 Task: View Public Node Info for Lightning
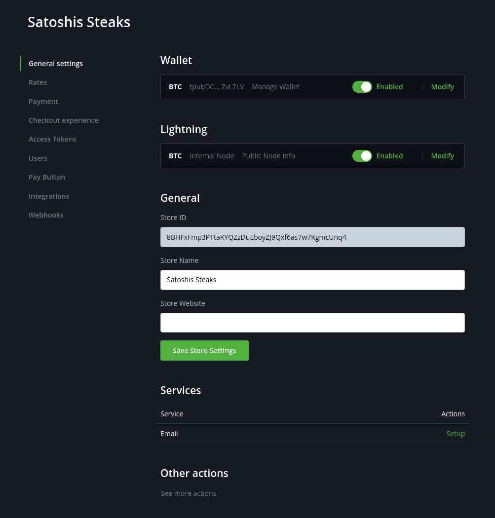[268, 155]
